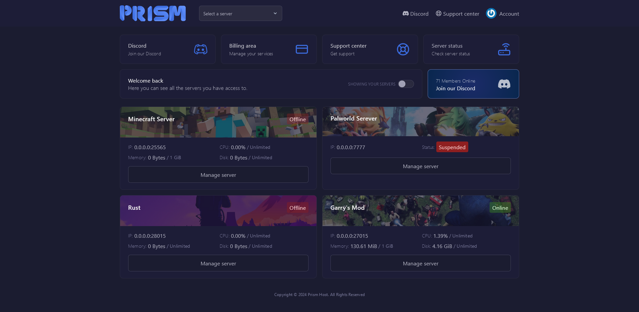The width and height of the screenshot is (639, 312).
Task: Click the Discord icon in top navigation
Action: [405, 14]
